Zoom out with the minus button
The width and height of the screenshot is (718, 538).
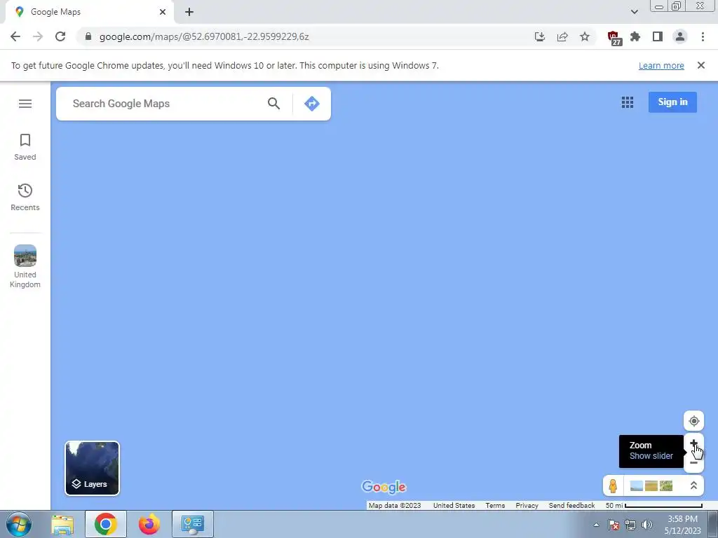(693, 462)
